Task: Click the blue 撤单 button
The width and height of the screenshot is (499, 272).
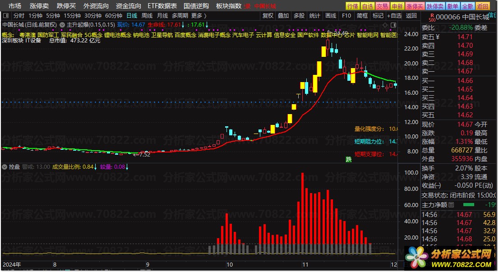Action: click(453, 6)
